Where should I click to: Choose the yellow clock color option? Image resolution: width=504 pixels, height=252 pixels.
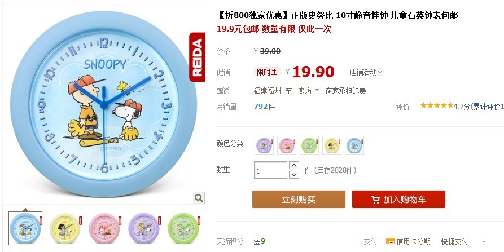pos(332,145)
